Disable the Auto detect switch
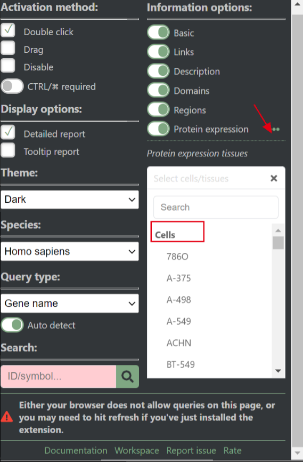This screenshot has height=462, width=303. point(12,325)
